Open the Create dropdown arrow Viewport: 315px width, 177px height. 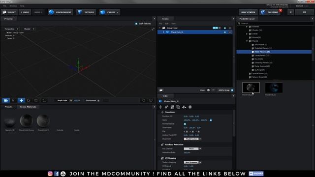(x=118, y=12)
